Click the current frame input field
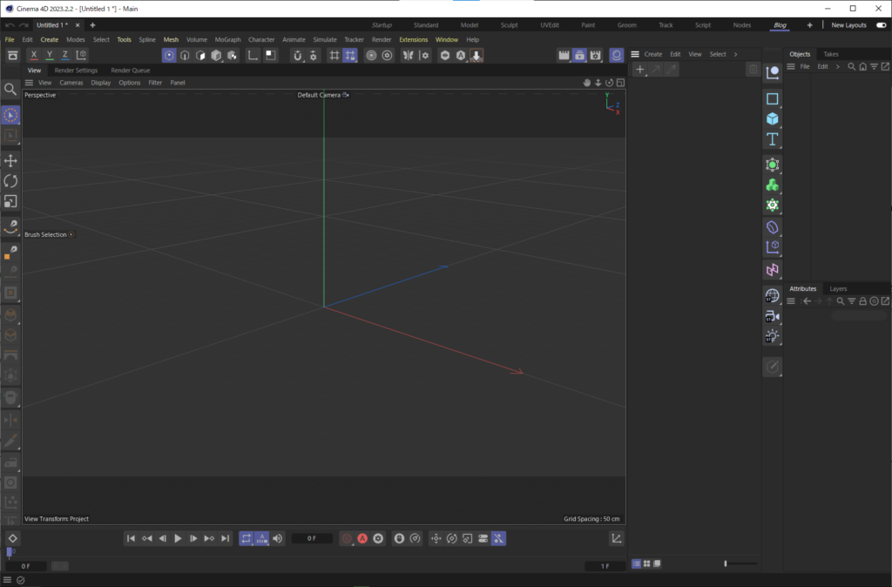 click(312, 538)
